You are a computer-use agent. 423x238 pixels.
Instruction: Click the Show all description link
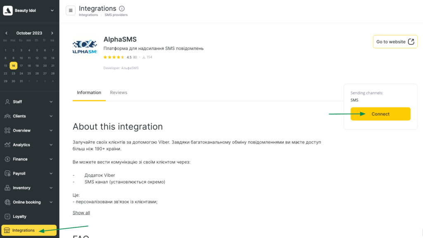[x=81, y=213]
